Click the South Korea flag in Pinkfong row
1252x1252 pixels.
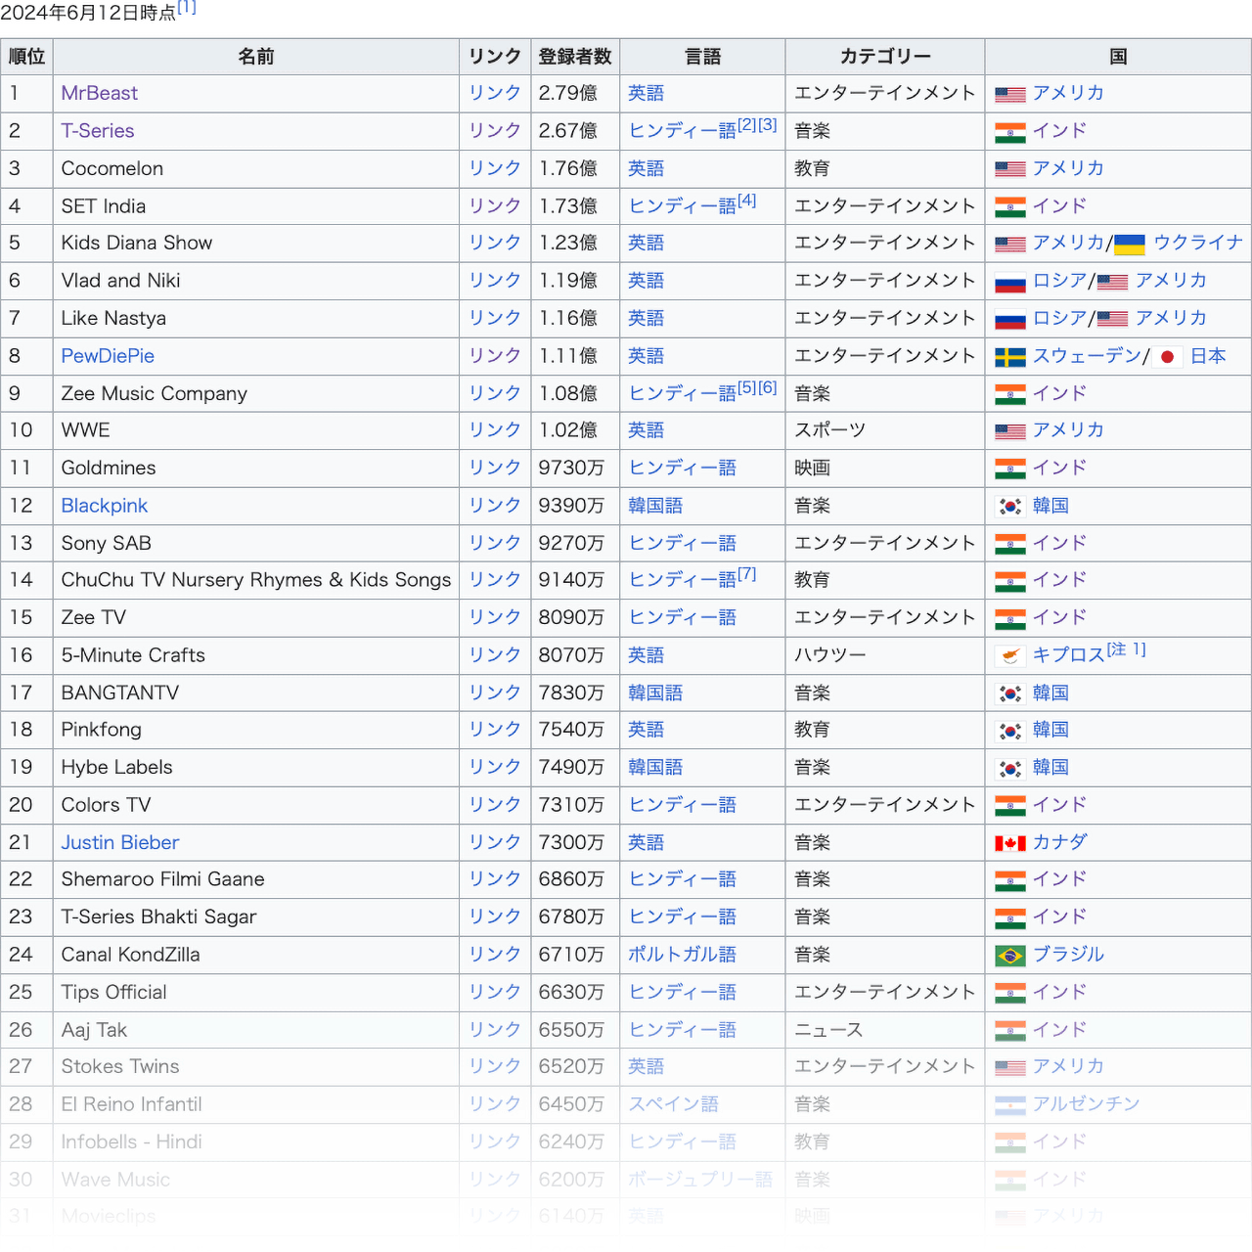(x=1010, y=731)
